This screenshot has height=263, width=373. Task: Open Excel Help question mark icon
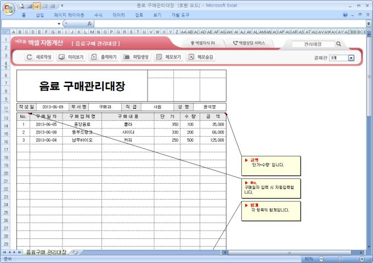pos(345,15)
